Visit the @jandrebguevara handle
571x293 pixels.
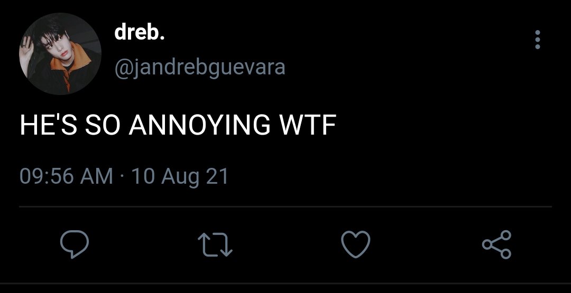[x=199, y=68]
